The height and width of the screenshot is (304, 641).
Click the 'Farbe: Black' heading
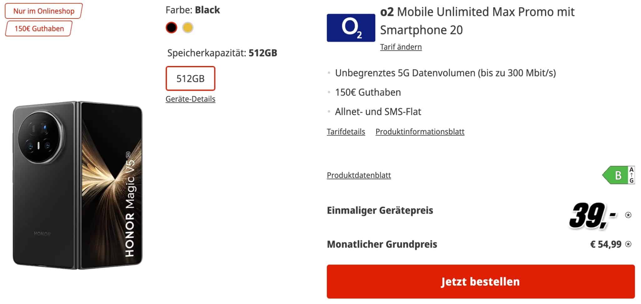pos(193,10)
